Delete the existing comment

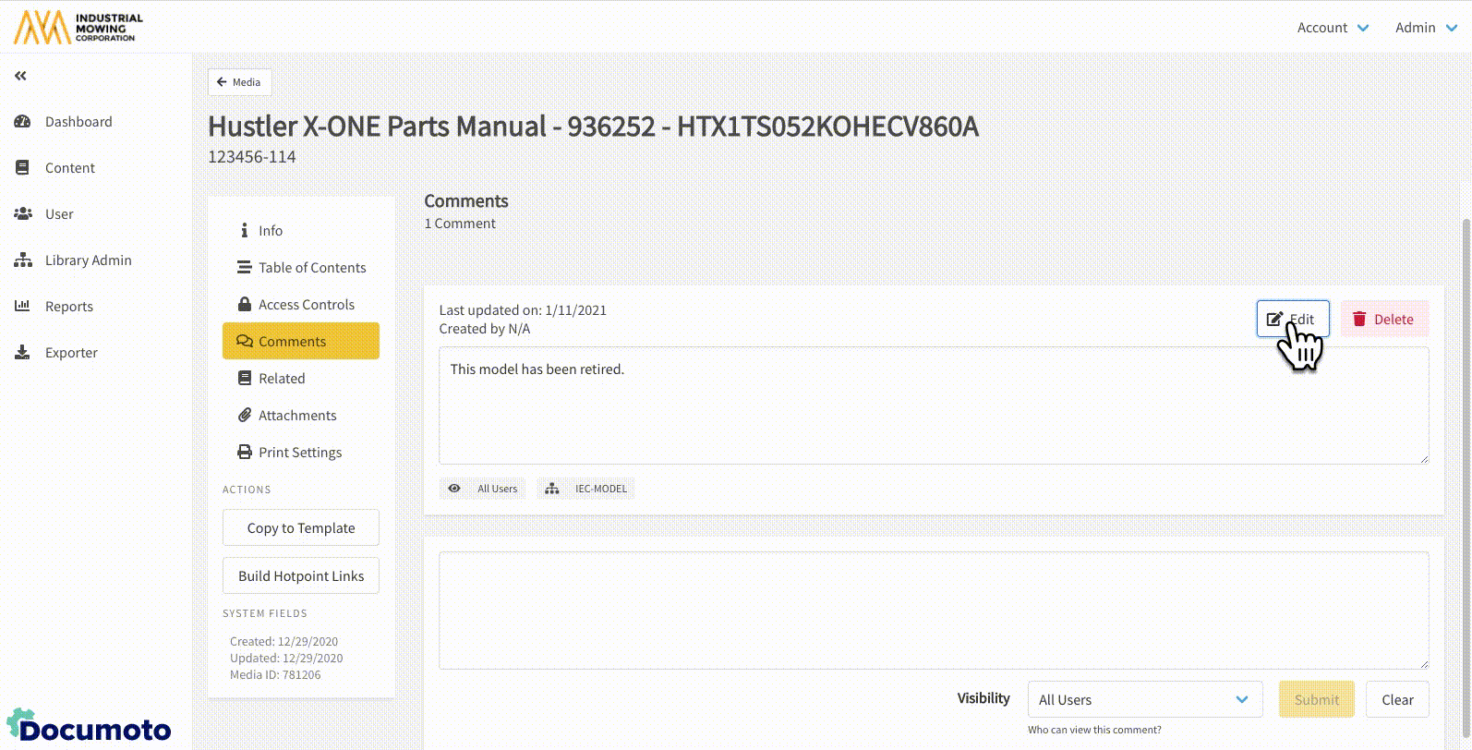1383,320
